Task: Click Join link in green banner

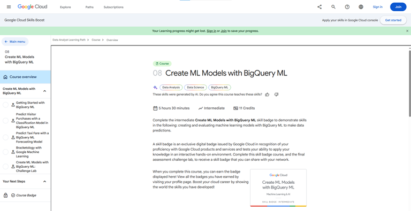Action: point(224,31)
